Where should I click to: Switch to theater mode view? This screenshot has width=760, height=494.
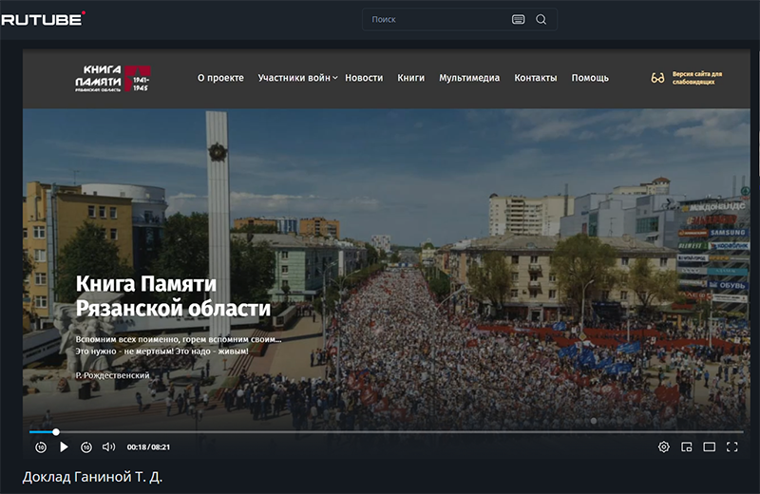709,446
